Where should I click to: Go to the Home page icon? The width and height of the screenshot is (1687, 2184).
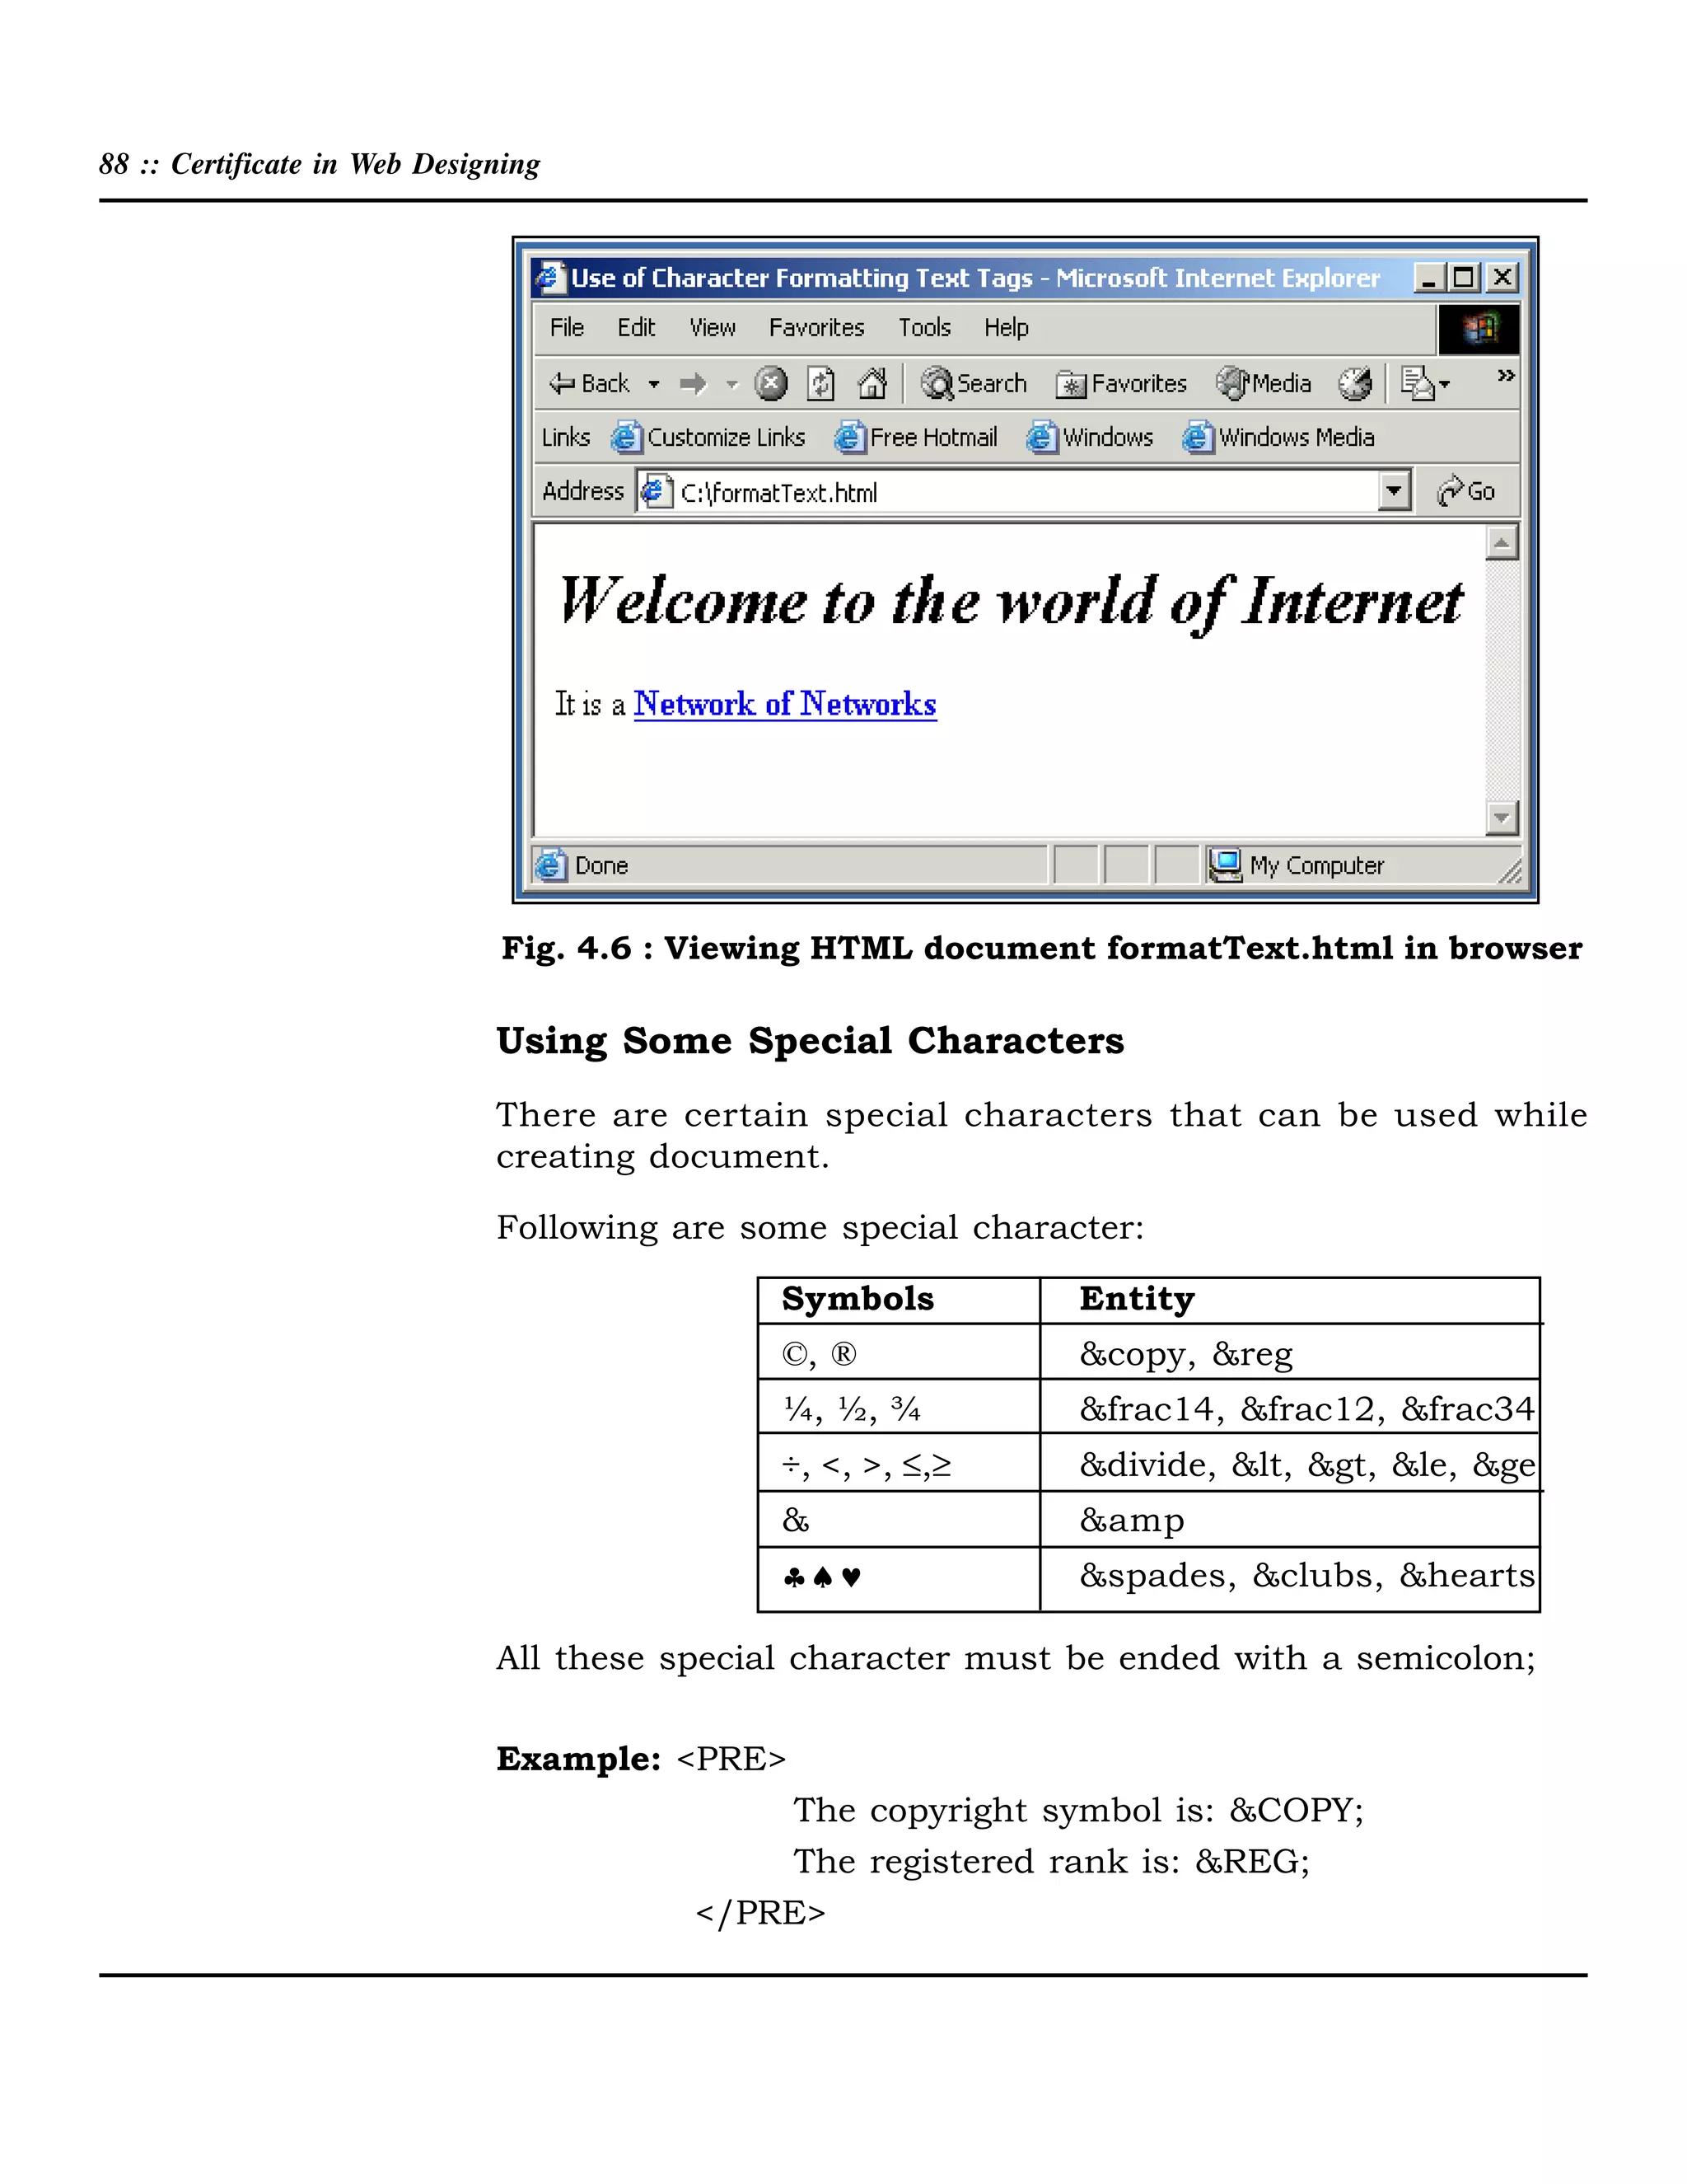(x=872, y=383)
